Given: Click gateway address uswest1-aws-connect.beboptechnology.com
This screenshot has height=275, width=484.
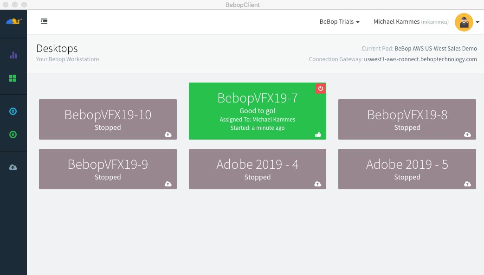Looking at the screenshot, I should coord(420,59).
